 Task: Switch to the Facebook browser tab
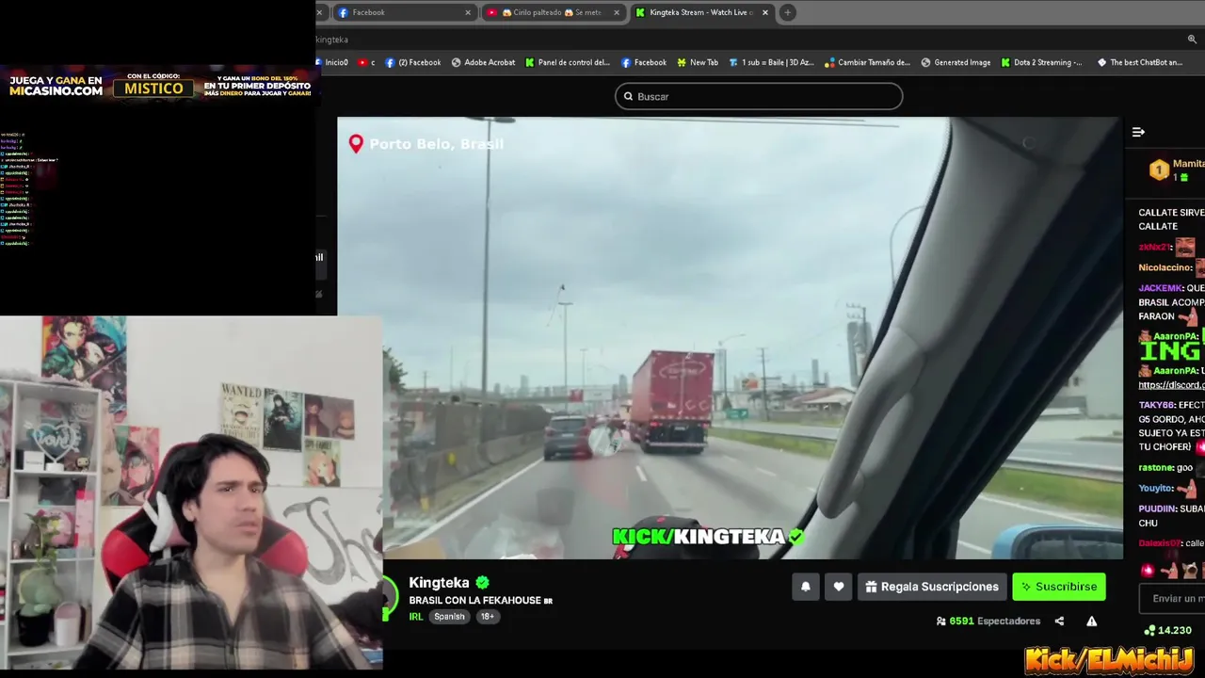click(403, 12)
